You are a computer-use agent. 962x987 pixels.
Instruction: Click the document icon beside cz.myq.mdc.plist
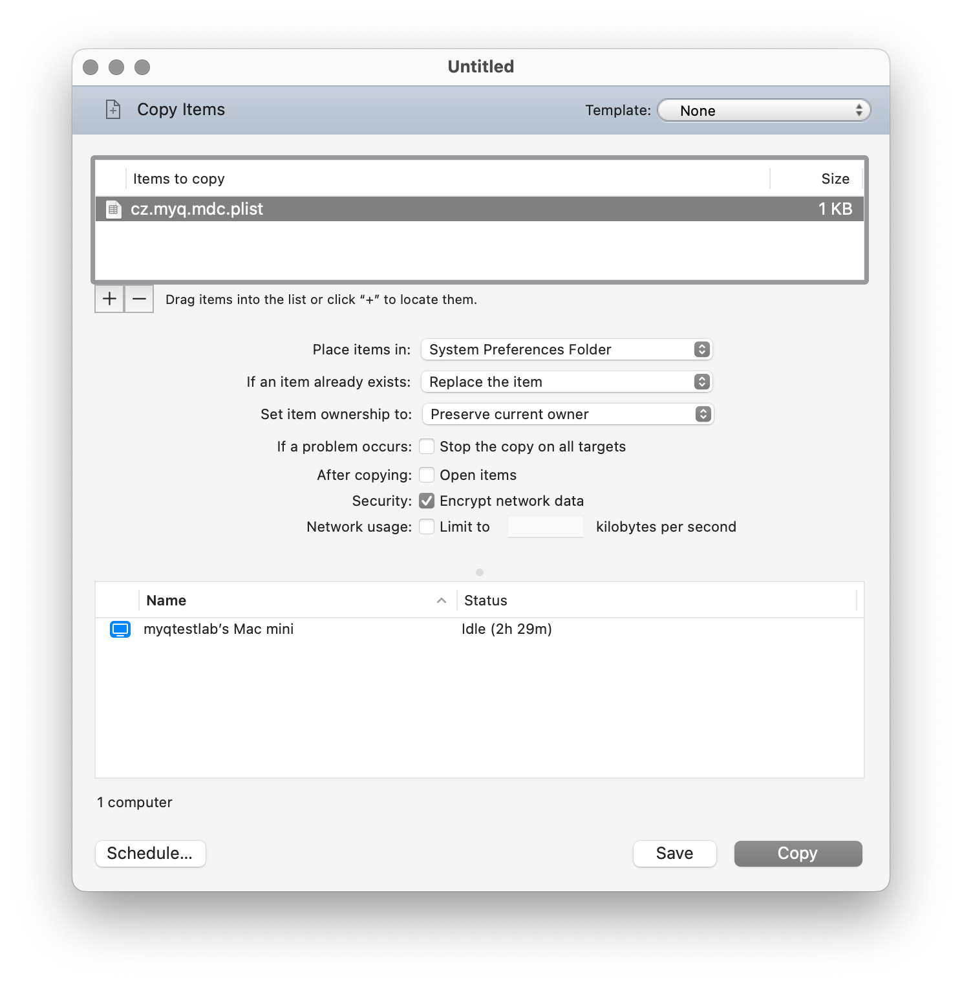point(113,208)
